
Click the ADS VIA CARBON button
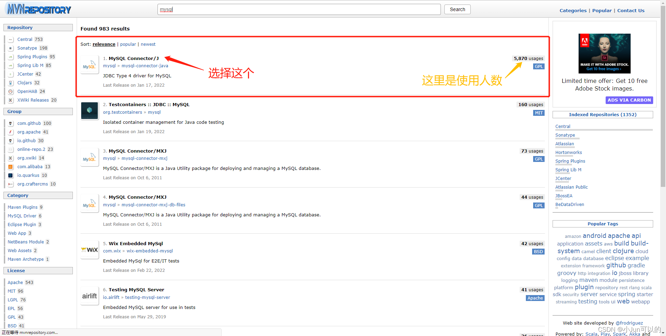629,100
